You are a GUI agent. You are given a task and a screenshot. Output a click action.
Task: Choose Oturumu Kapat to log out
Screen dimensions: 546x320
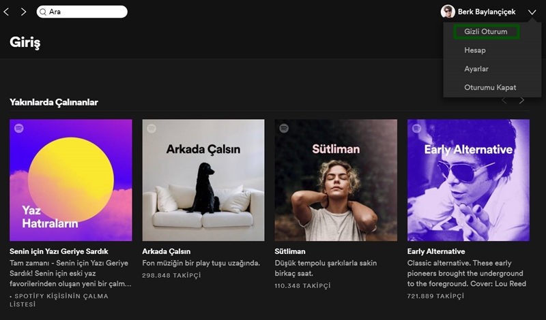click(x=490, y=88)
